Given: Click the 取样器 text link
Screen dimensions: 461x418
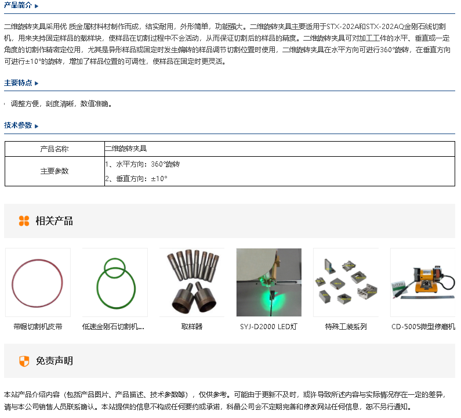Looking at the screenshot, I should [x=191, y=327].
